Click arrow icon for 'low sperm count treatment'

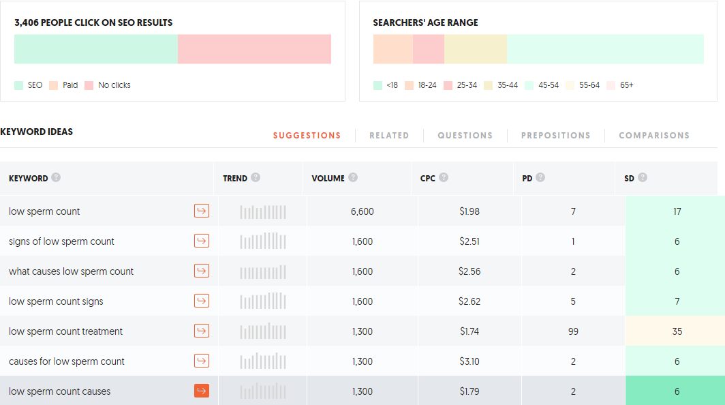coord(202,331)
